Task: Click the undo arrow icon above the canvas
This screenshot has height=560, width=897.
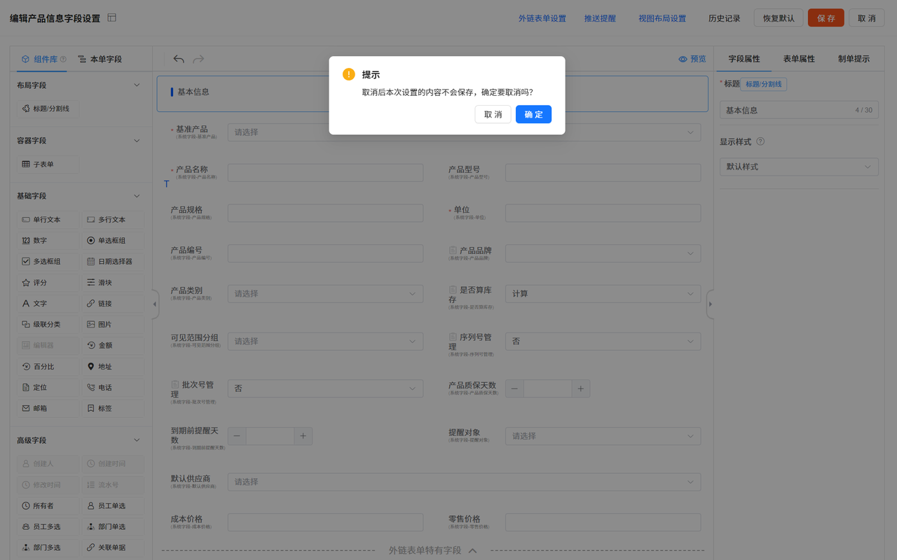Action: (x=178, y=59)
